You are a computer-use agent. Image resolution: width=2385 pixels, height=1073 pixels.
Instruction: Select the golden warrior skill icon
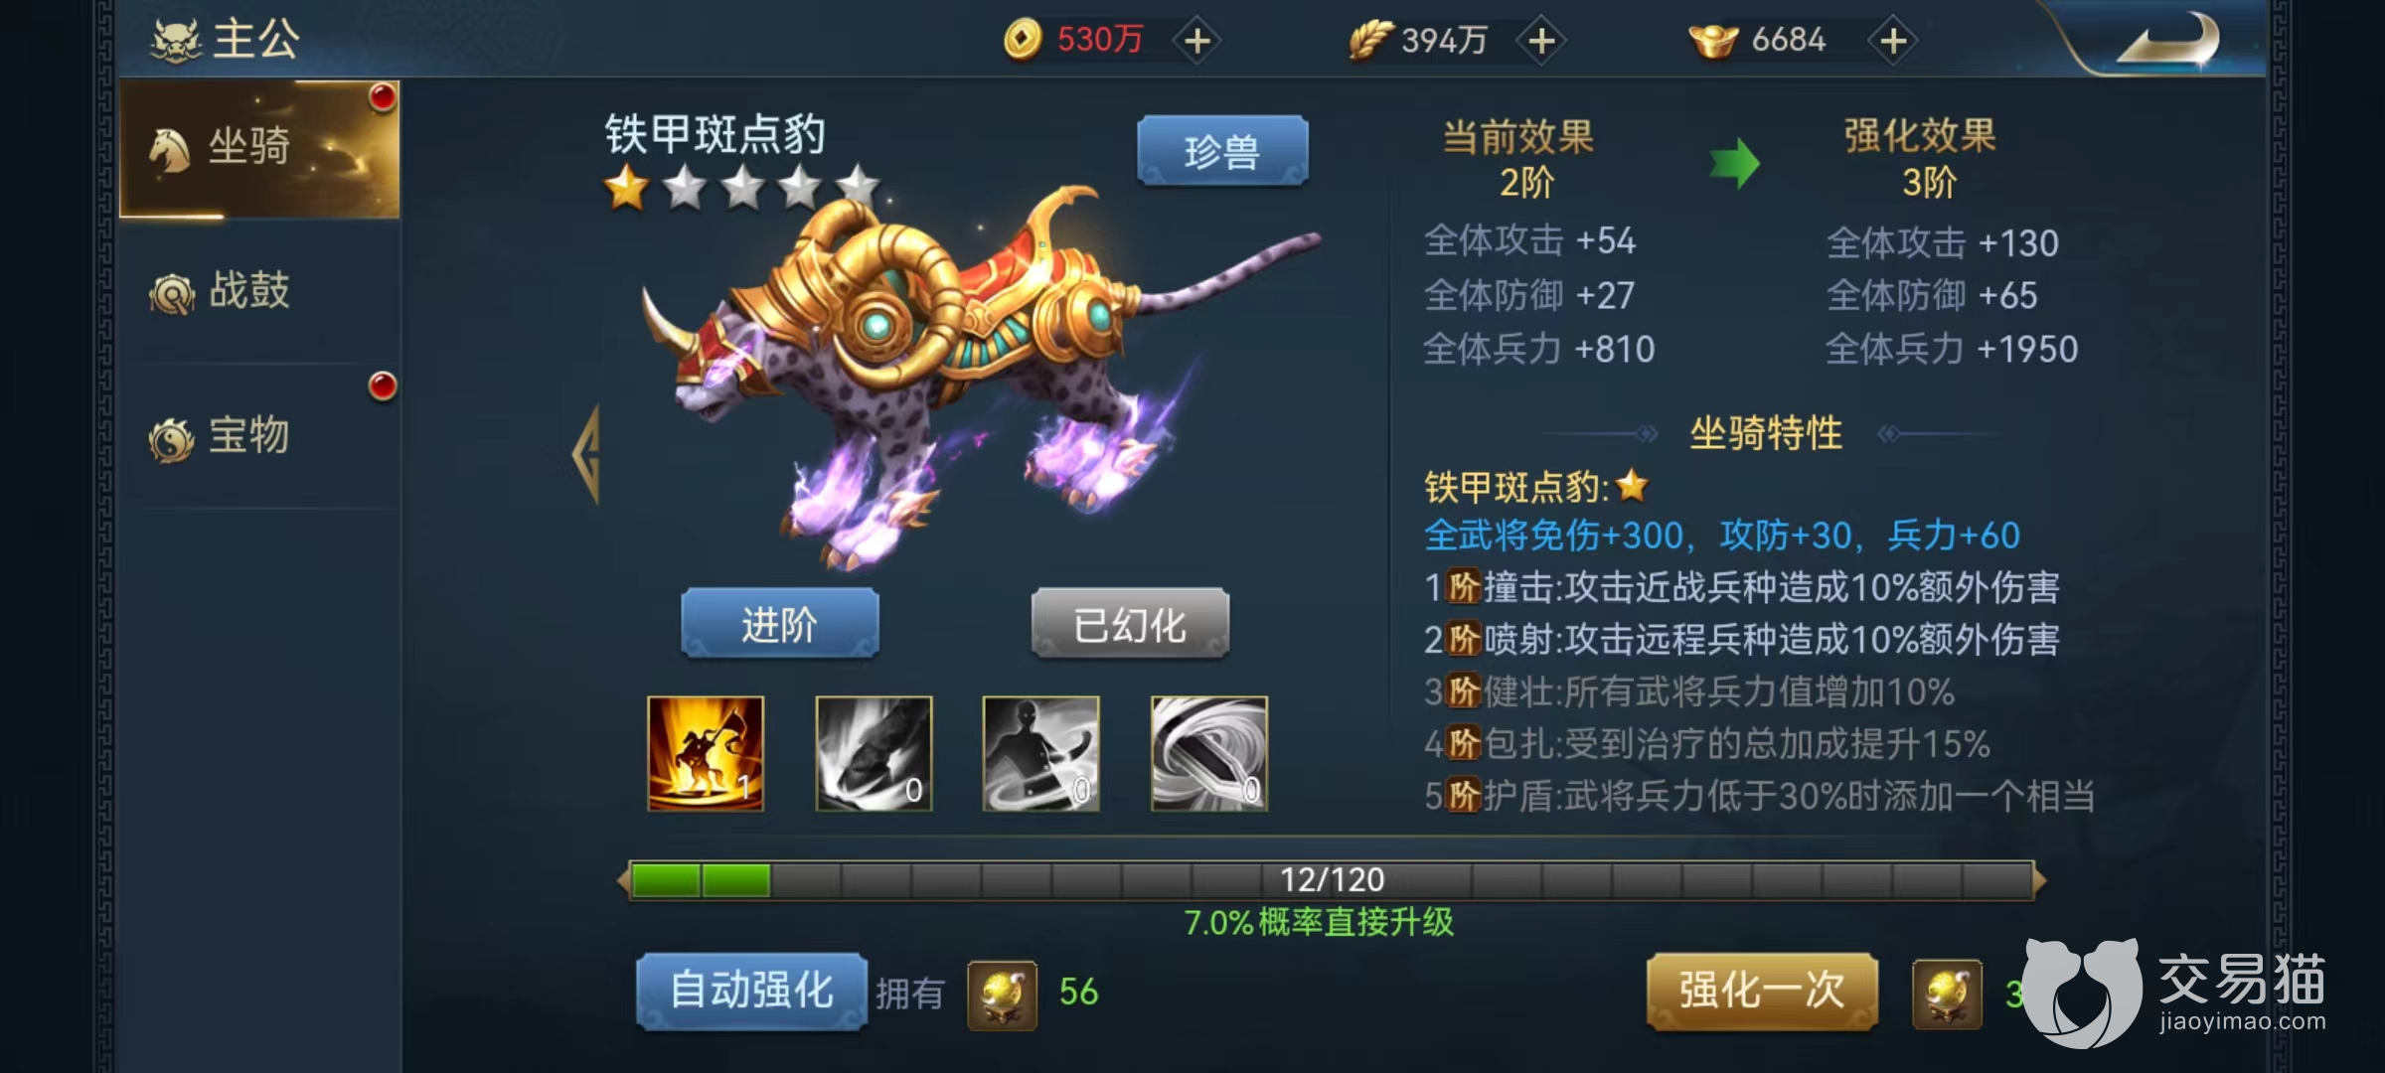tap(706, 754)
